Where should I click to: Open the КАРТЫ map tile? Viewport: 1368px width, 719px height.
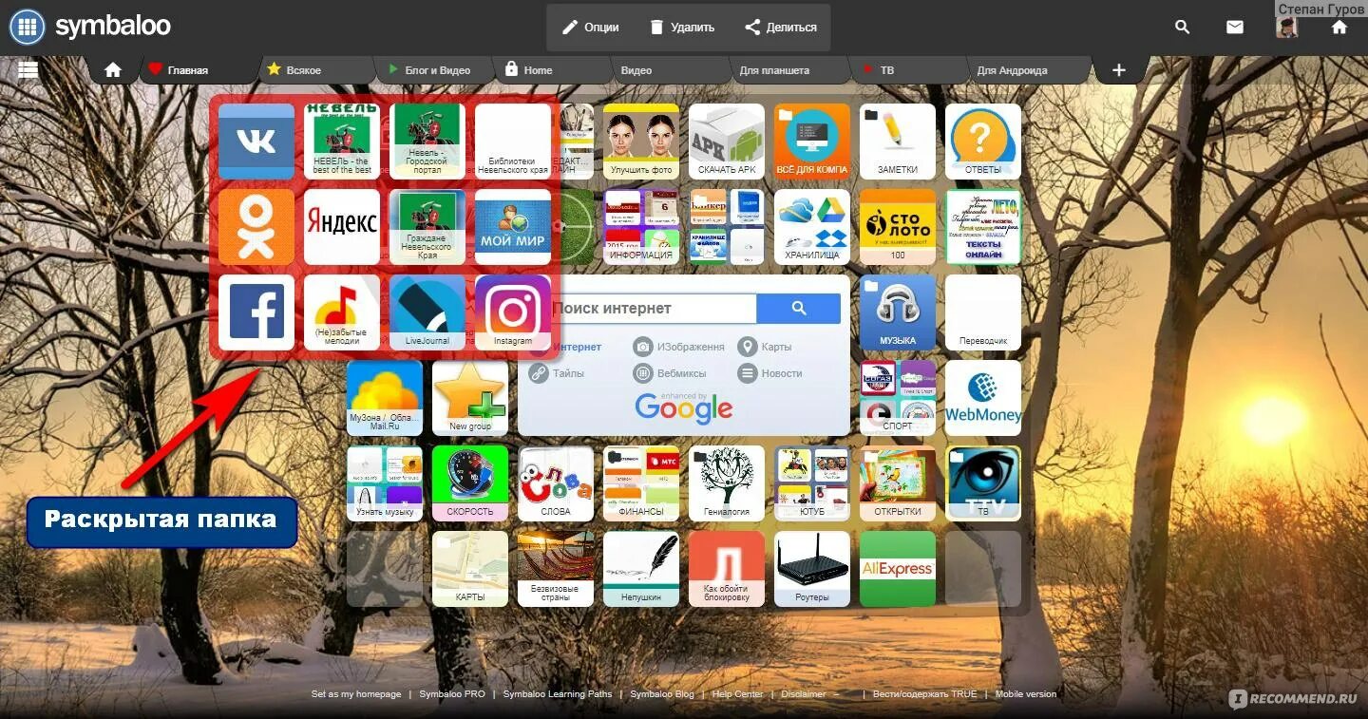470,569
